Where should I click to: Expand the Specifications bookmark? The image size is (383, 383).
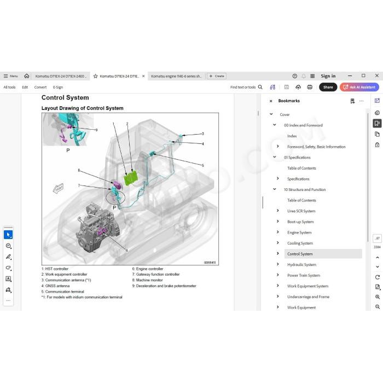pos(278,178)
